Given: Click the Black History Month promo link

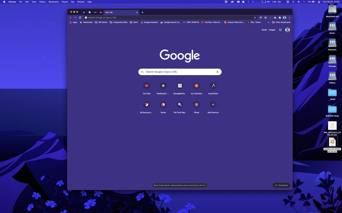Looking at the screenshot, I should point(180,185).
